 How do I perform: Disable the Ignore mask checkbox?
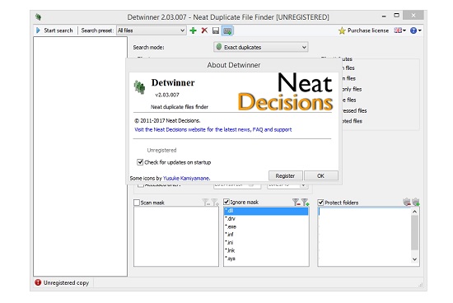click(x=226, y=202)
